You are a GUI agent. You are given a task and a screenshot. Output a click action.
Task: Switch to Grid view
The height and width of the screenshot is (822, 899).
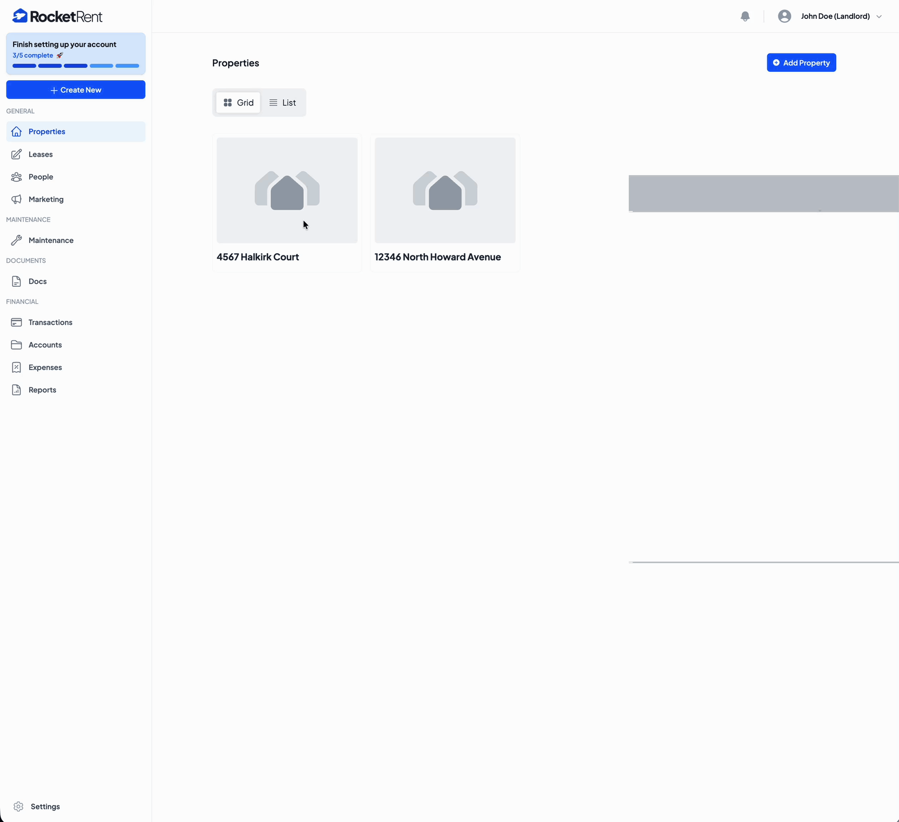tap(238, 103)
